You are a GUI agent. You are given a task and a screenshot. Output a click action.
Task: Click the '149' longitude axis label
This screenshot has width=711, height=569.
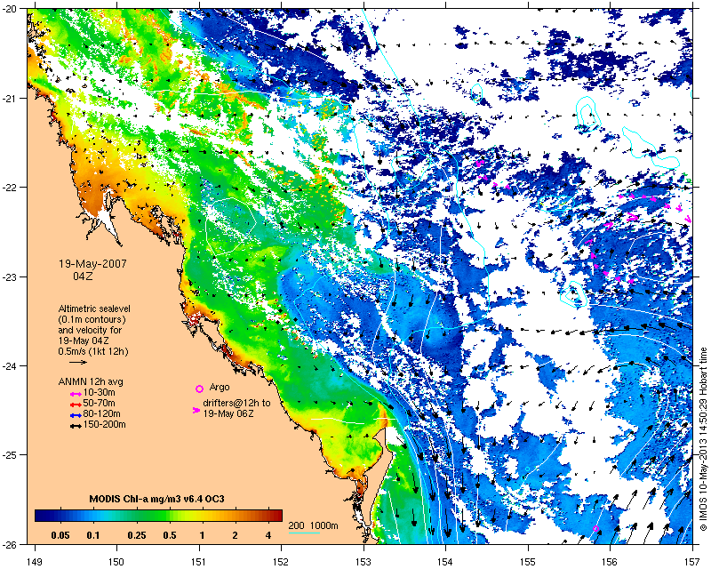point(35,562)
